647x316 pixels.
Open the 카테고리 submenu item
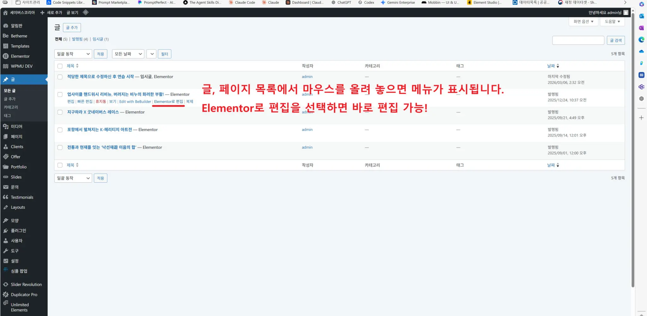(x=11, y=107)
